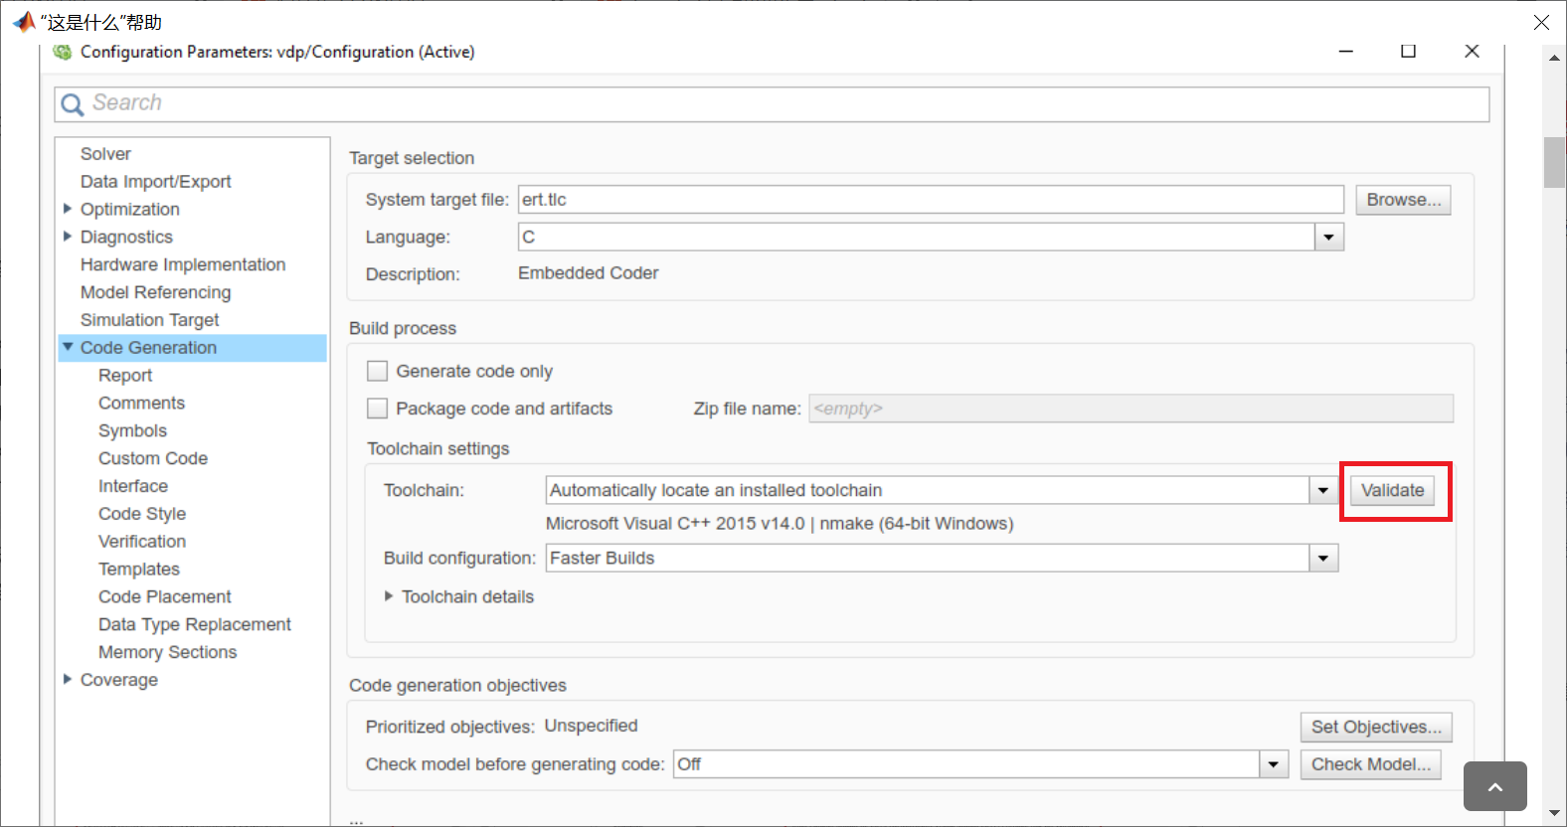Open the Language dropdown
Viewport: 1567px width, 827px height.
1329,237
